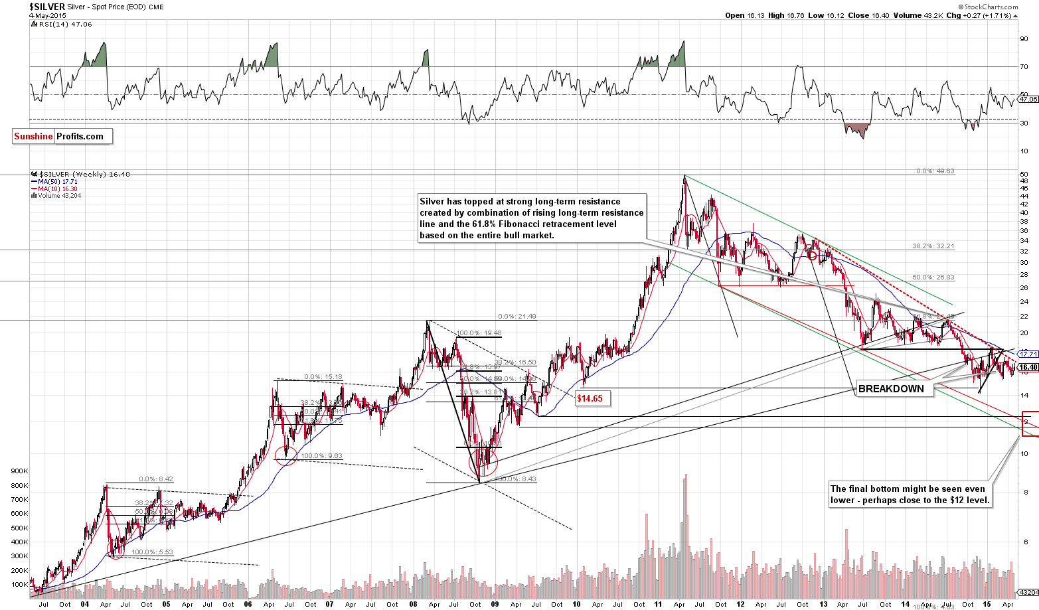The height and width of the screenshot is (610, 1039).
Task: Click the '$SILVER (Weekly) 16.40' legend entry
Action: 79,174
